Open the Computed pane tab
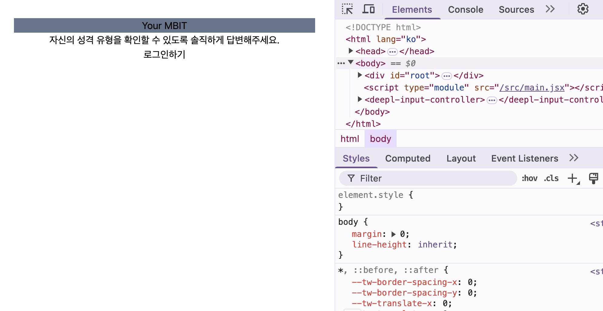 [408, 159]
